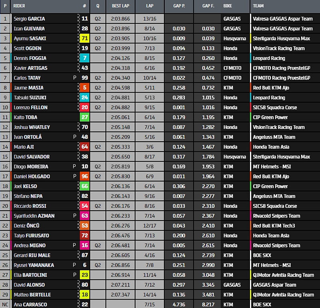Sort by the BEST LAP column header
The width and height of the screenshot is (320, 308).
(x=120, y=6)
